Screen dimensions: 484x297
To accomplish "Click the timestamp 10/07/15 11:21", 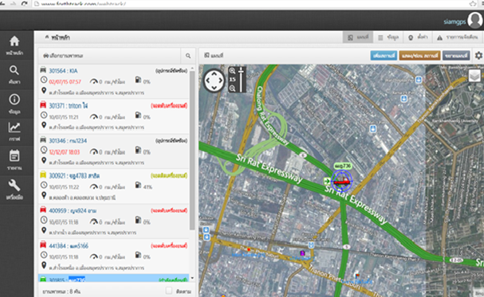I will pyautogui.click(x=63, y=117).
